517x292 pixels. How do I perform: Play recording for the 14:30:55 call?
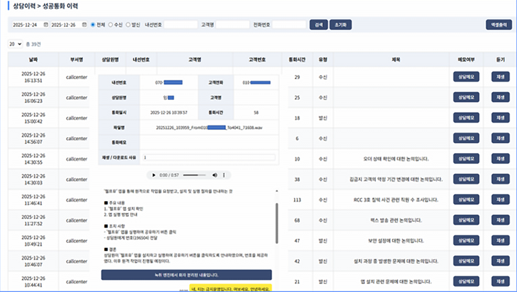(501, 158)
